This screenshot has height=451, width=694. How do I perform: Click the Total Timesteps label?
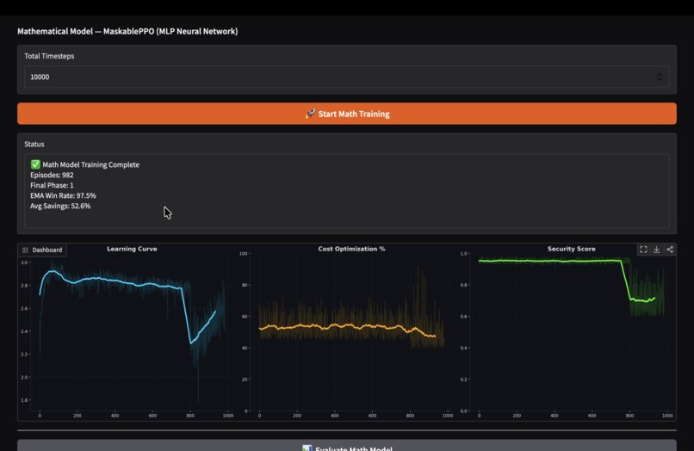click(49, 56)
